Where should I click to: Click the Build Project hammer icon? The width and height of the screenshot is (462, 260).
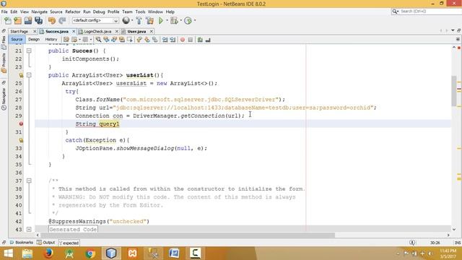pyautogui.click(x=139, y=21)
